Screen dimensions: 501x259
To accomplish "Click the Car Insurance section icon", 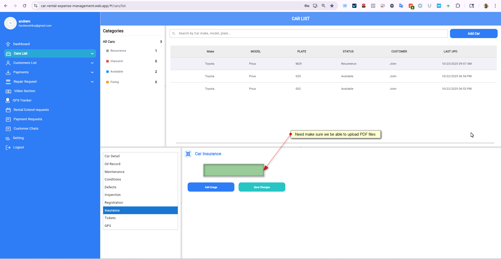I will 188,154.
